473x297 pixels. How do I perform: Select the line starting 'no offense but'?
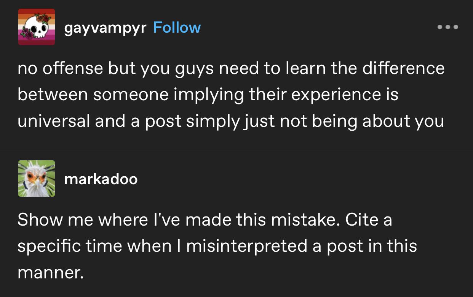231,69
